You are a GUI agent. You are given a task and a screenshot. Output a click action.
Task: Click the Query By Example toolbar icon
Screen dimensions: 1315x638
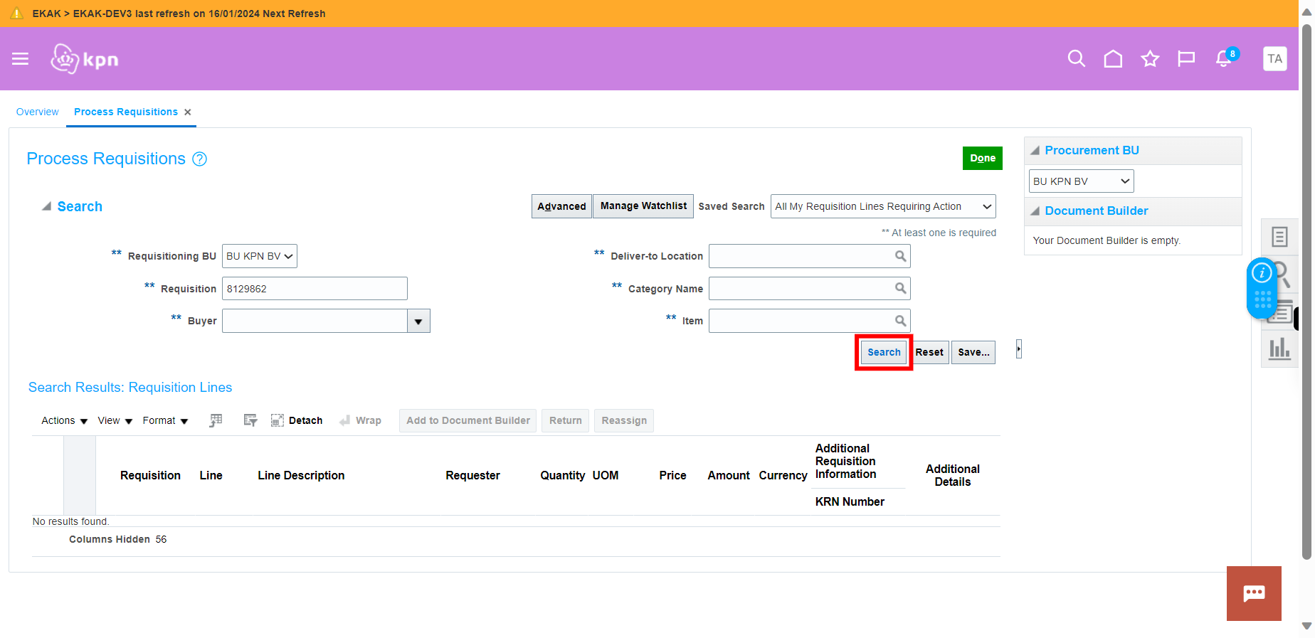250,420
